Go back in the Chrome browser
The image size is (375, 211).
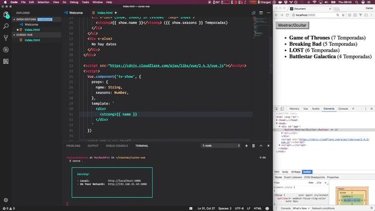(x=277, y=15)
